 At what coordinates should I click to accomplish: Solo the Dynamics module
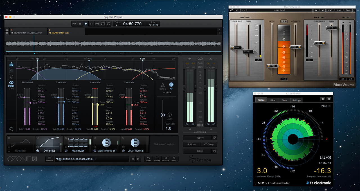tap(38, 147)
